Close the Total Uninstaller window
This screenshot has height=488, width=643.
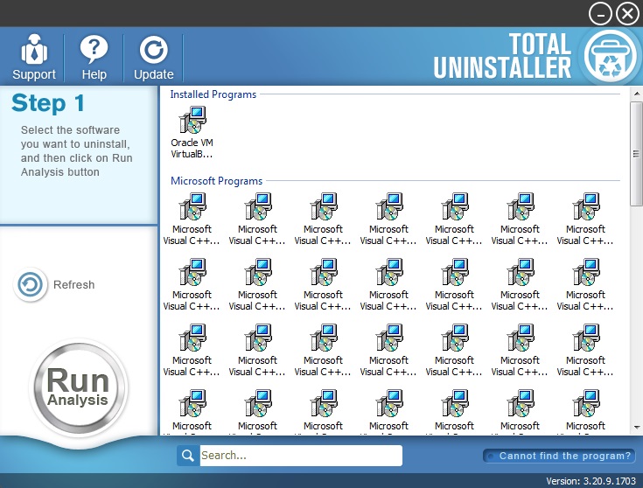628,14
